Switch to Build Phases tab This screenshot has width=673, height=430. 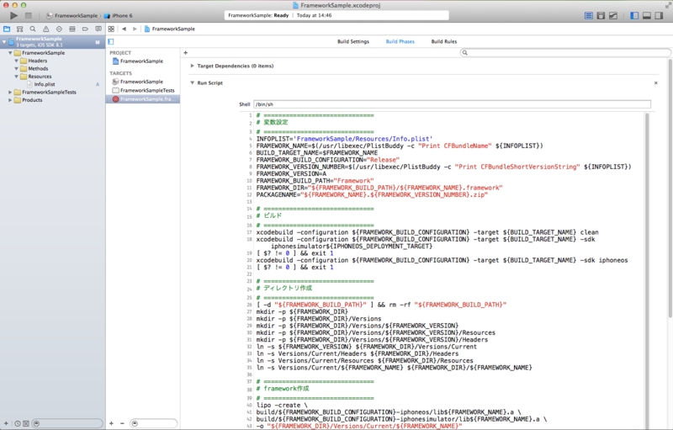[x=400, y=41]
